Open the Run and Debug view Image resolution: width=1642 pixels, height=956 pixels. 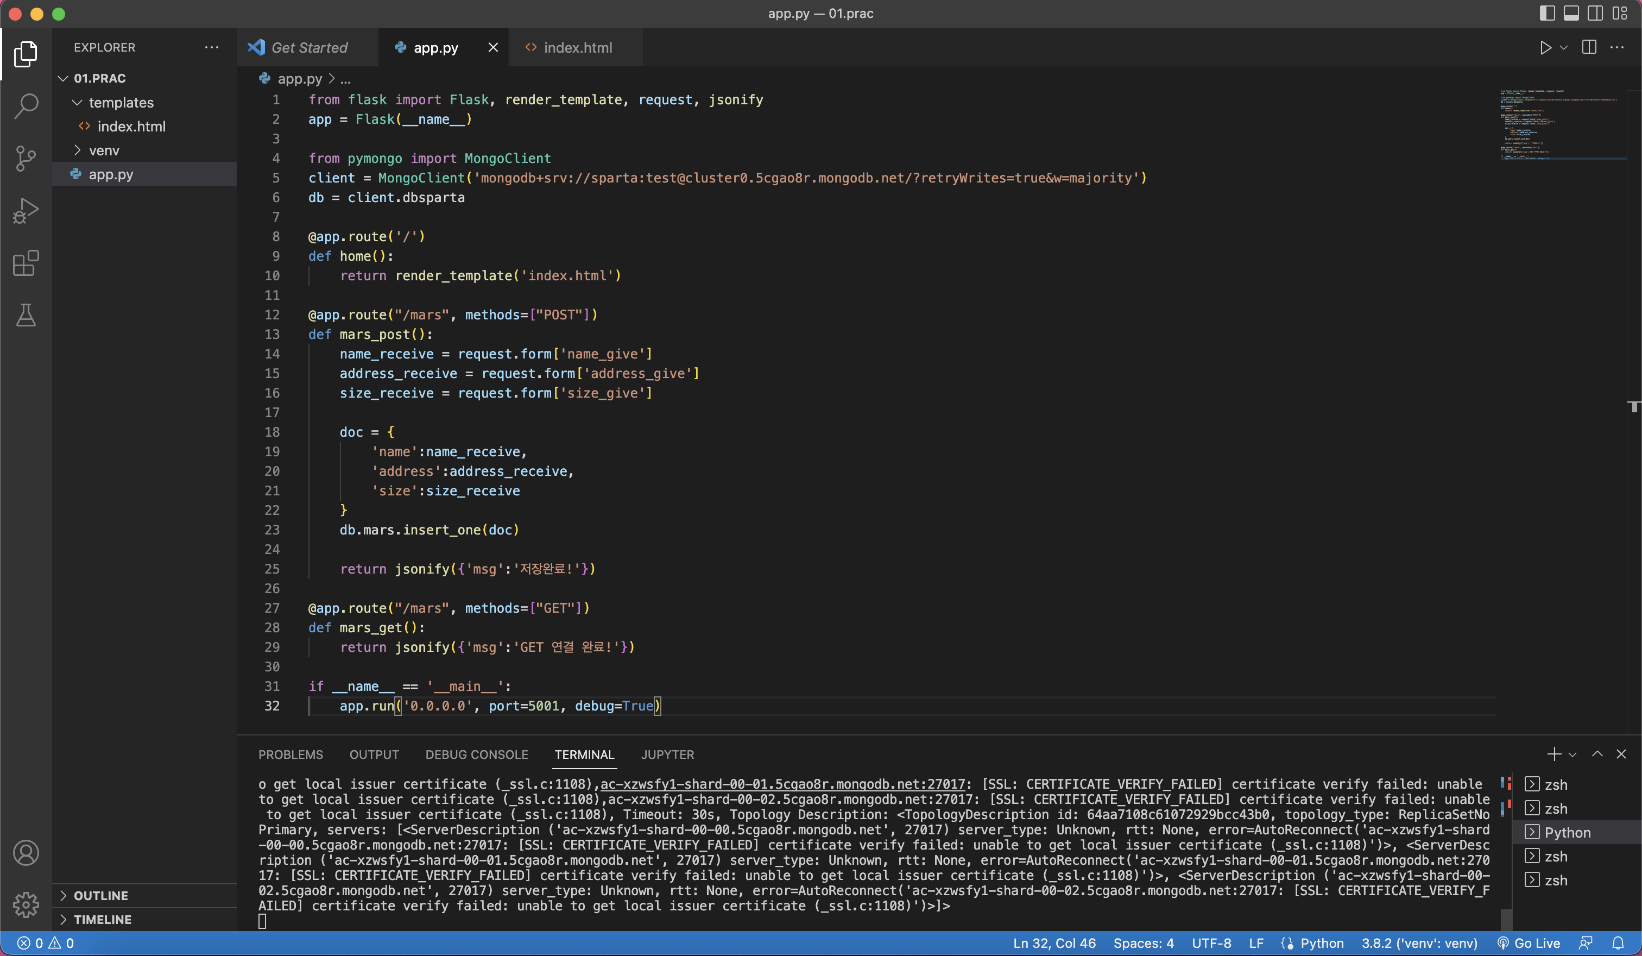(26, 211)
